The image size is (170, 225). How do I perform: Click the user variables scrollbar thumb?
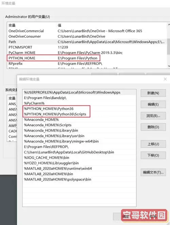[169, 47]
